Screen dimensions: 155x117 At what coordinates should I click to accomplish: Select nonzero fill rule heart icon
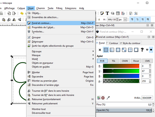[x=151, y=50]
